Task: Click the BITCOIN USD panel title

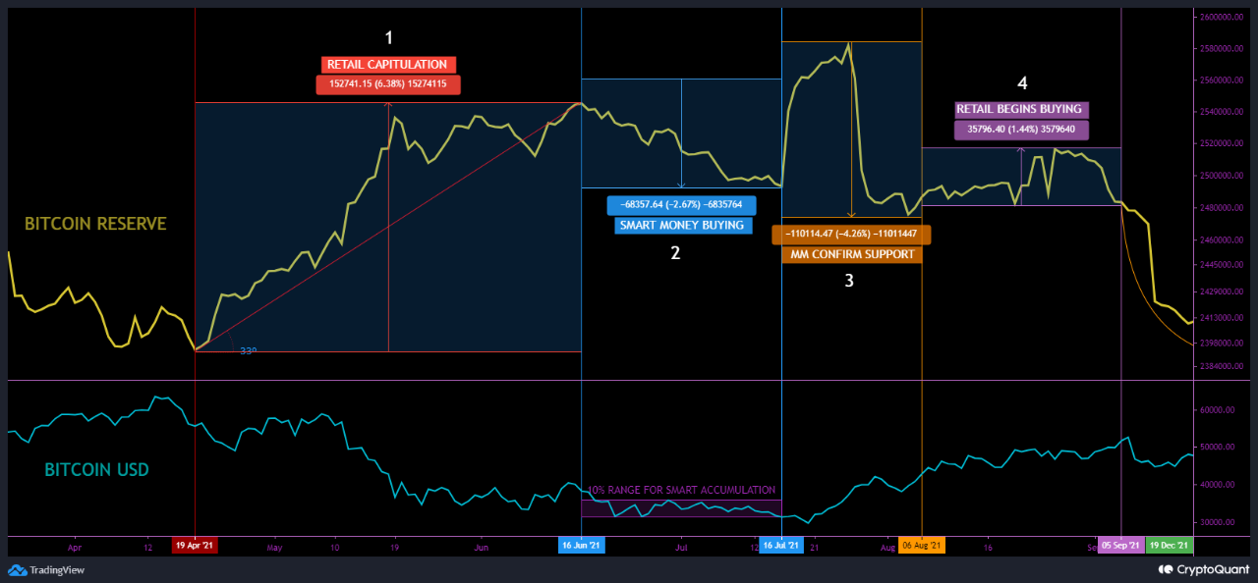Action: [x=96, y=470]
